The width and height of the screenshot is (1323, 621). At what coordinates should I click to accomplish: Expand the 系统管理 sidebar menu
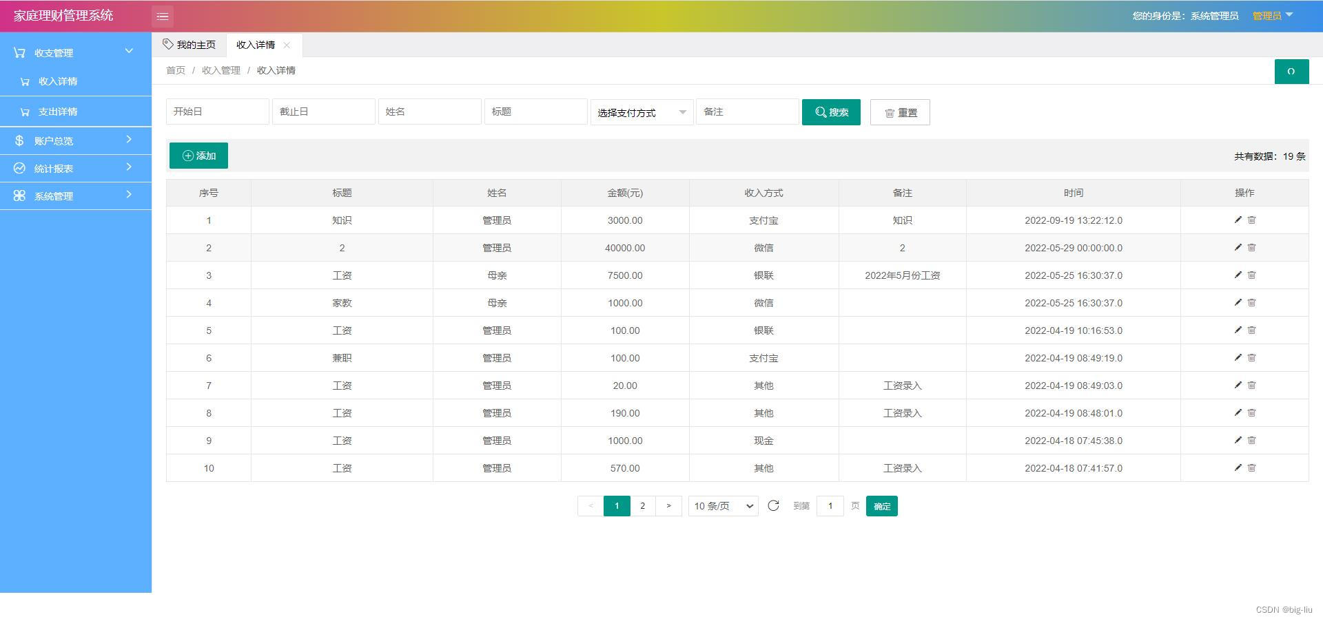click(x=76, y=196)
